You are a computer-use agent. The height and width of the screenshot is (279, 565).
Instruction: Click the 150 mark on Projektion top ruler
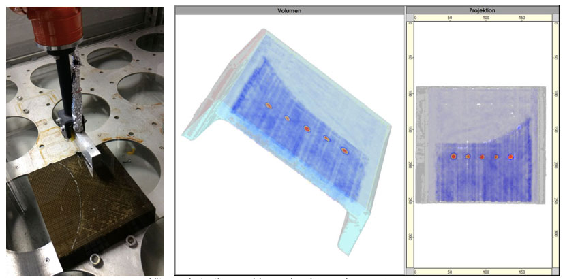coord(522,18)
